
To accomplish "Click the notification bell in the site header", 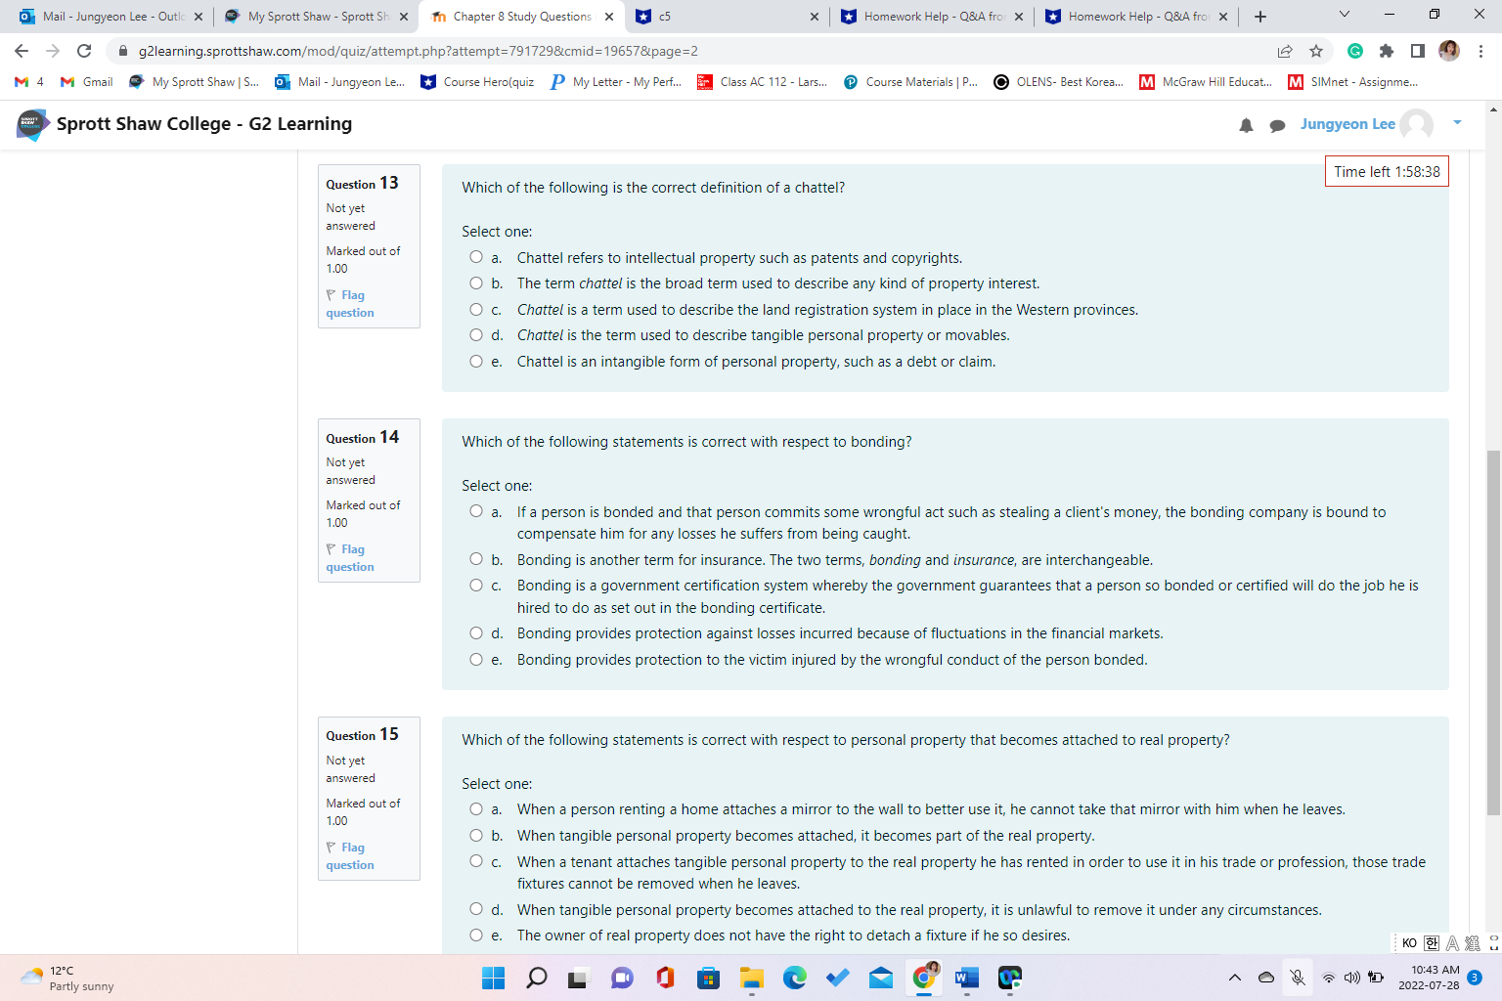I will [1246, 125].
